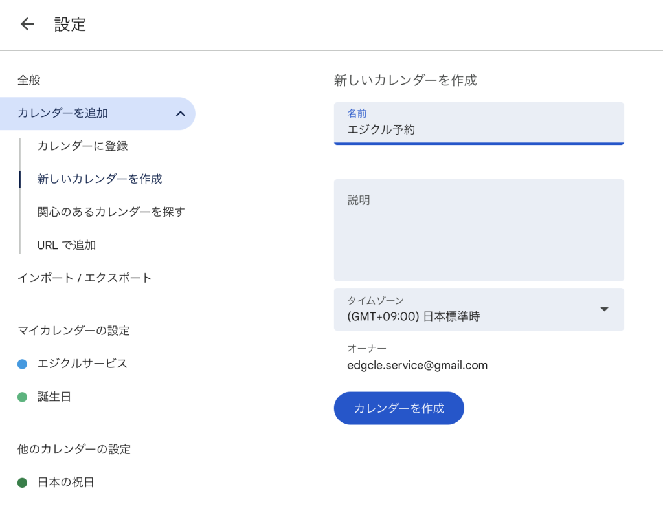The image size is (663, 524).
Task: Open the タイムゾーン dropdown
Action: (478, 309)
